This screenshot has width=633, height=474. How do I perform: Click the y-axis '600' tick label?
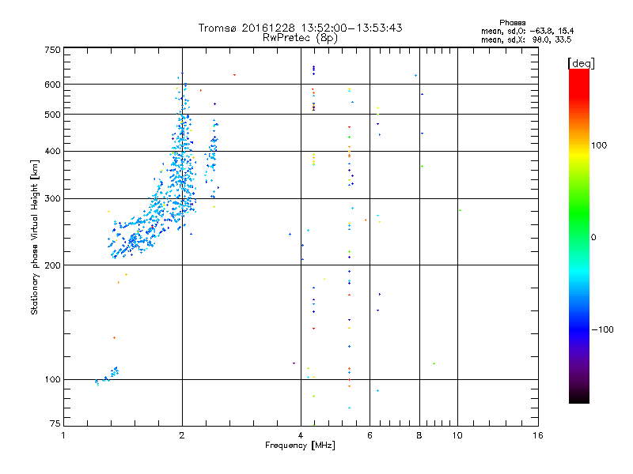pos(52,85)
